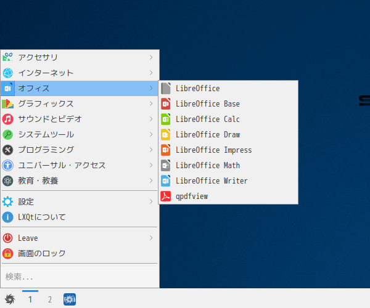370x308 pixels.
Task: Select the LibreOffice Base entry
Action: 228,103
